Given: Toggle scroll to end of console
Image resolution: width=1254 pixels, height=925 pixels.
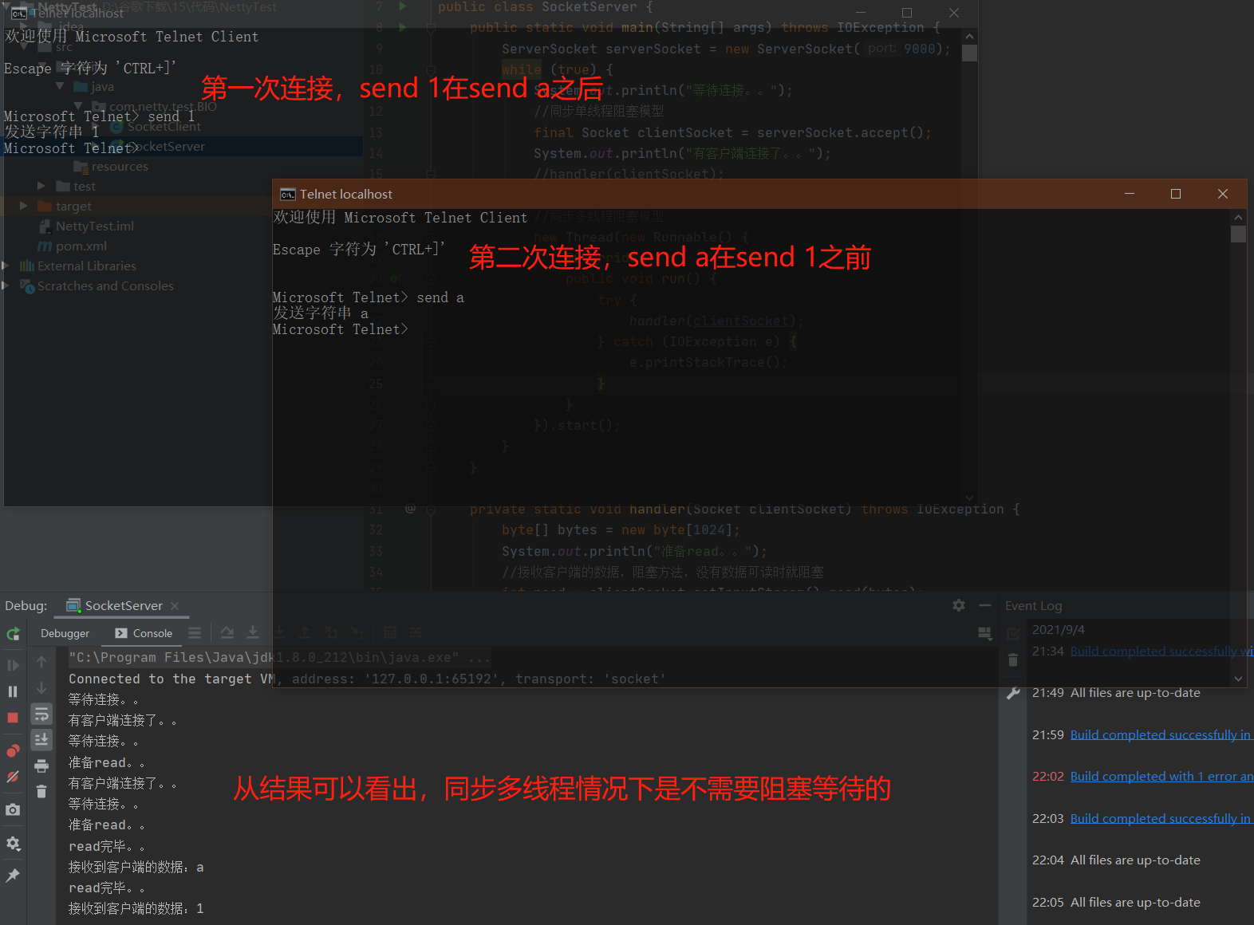Looking at the screenshot, I should click(x=41, y=740).
